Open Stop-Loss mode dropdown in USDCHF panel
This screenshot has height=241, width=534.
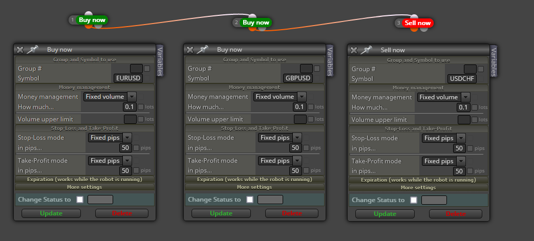coord(443,138)
